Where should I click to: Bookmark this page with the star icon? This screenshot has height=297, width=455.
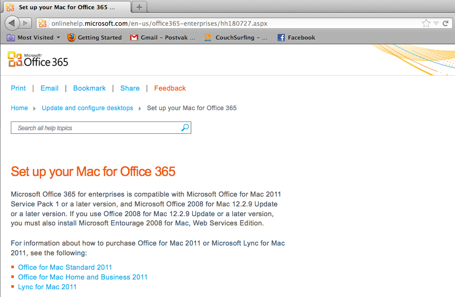pyautogui.click(x=426, y=23)
